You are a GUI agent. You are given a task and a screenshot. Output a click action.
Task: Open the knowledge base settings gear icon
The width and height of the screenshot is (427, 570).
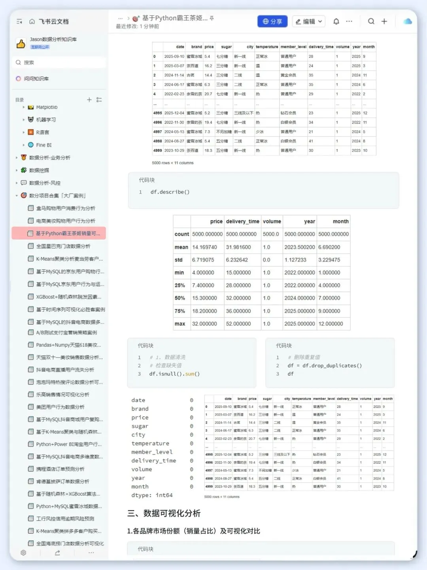(23, 553)
